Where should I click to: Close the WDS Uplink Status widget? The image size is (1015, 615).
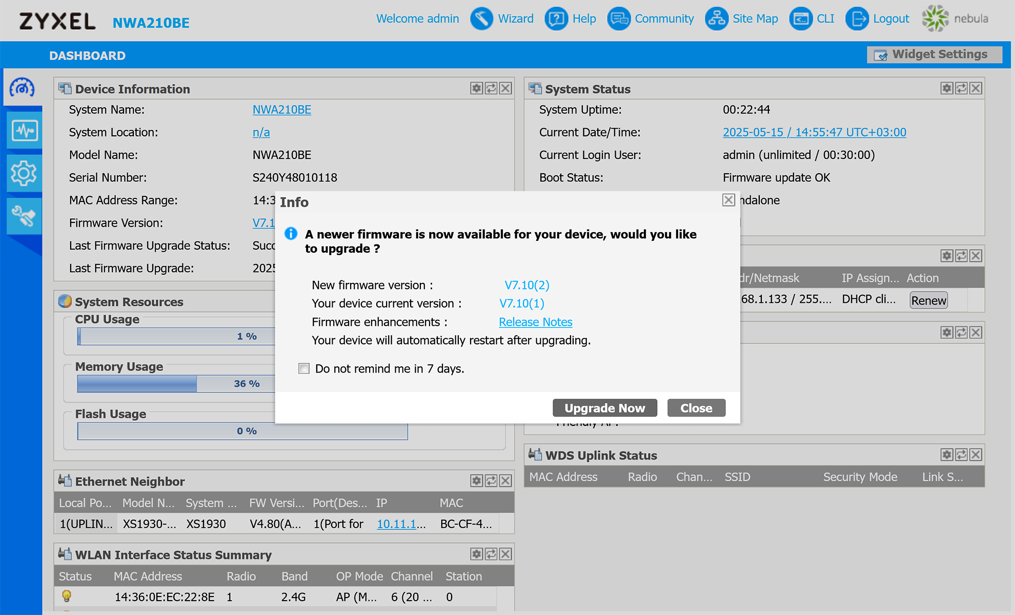point(976,455)
